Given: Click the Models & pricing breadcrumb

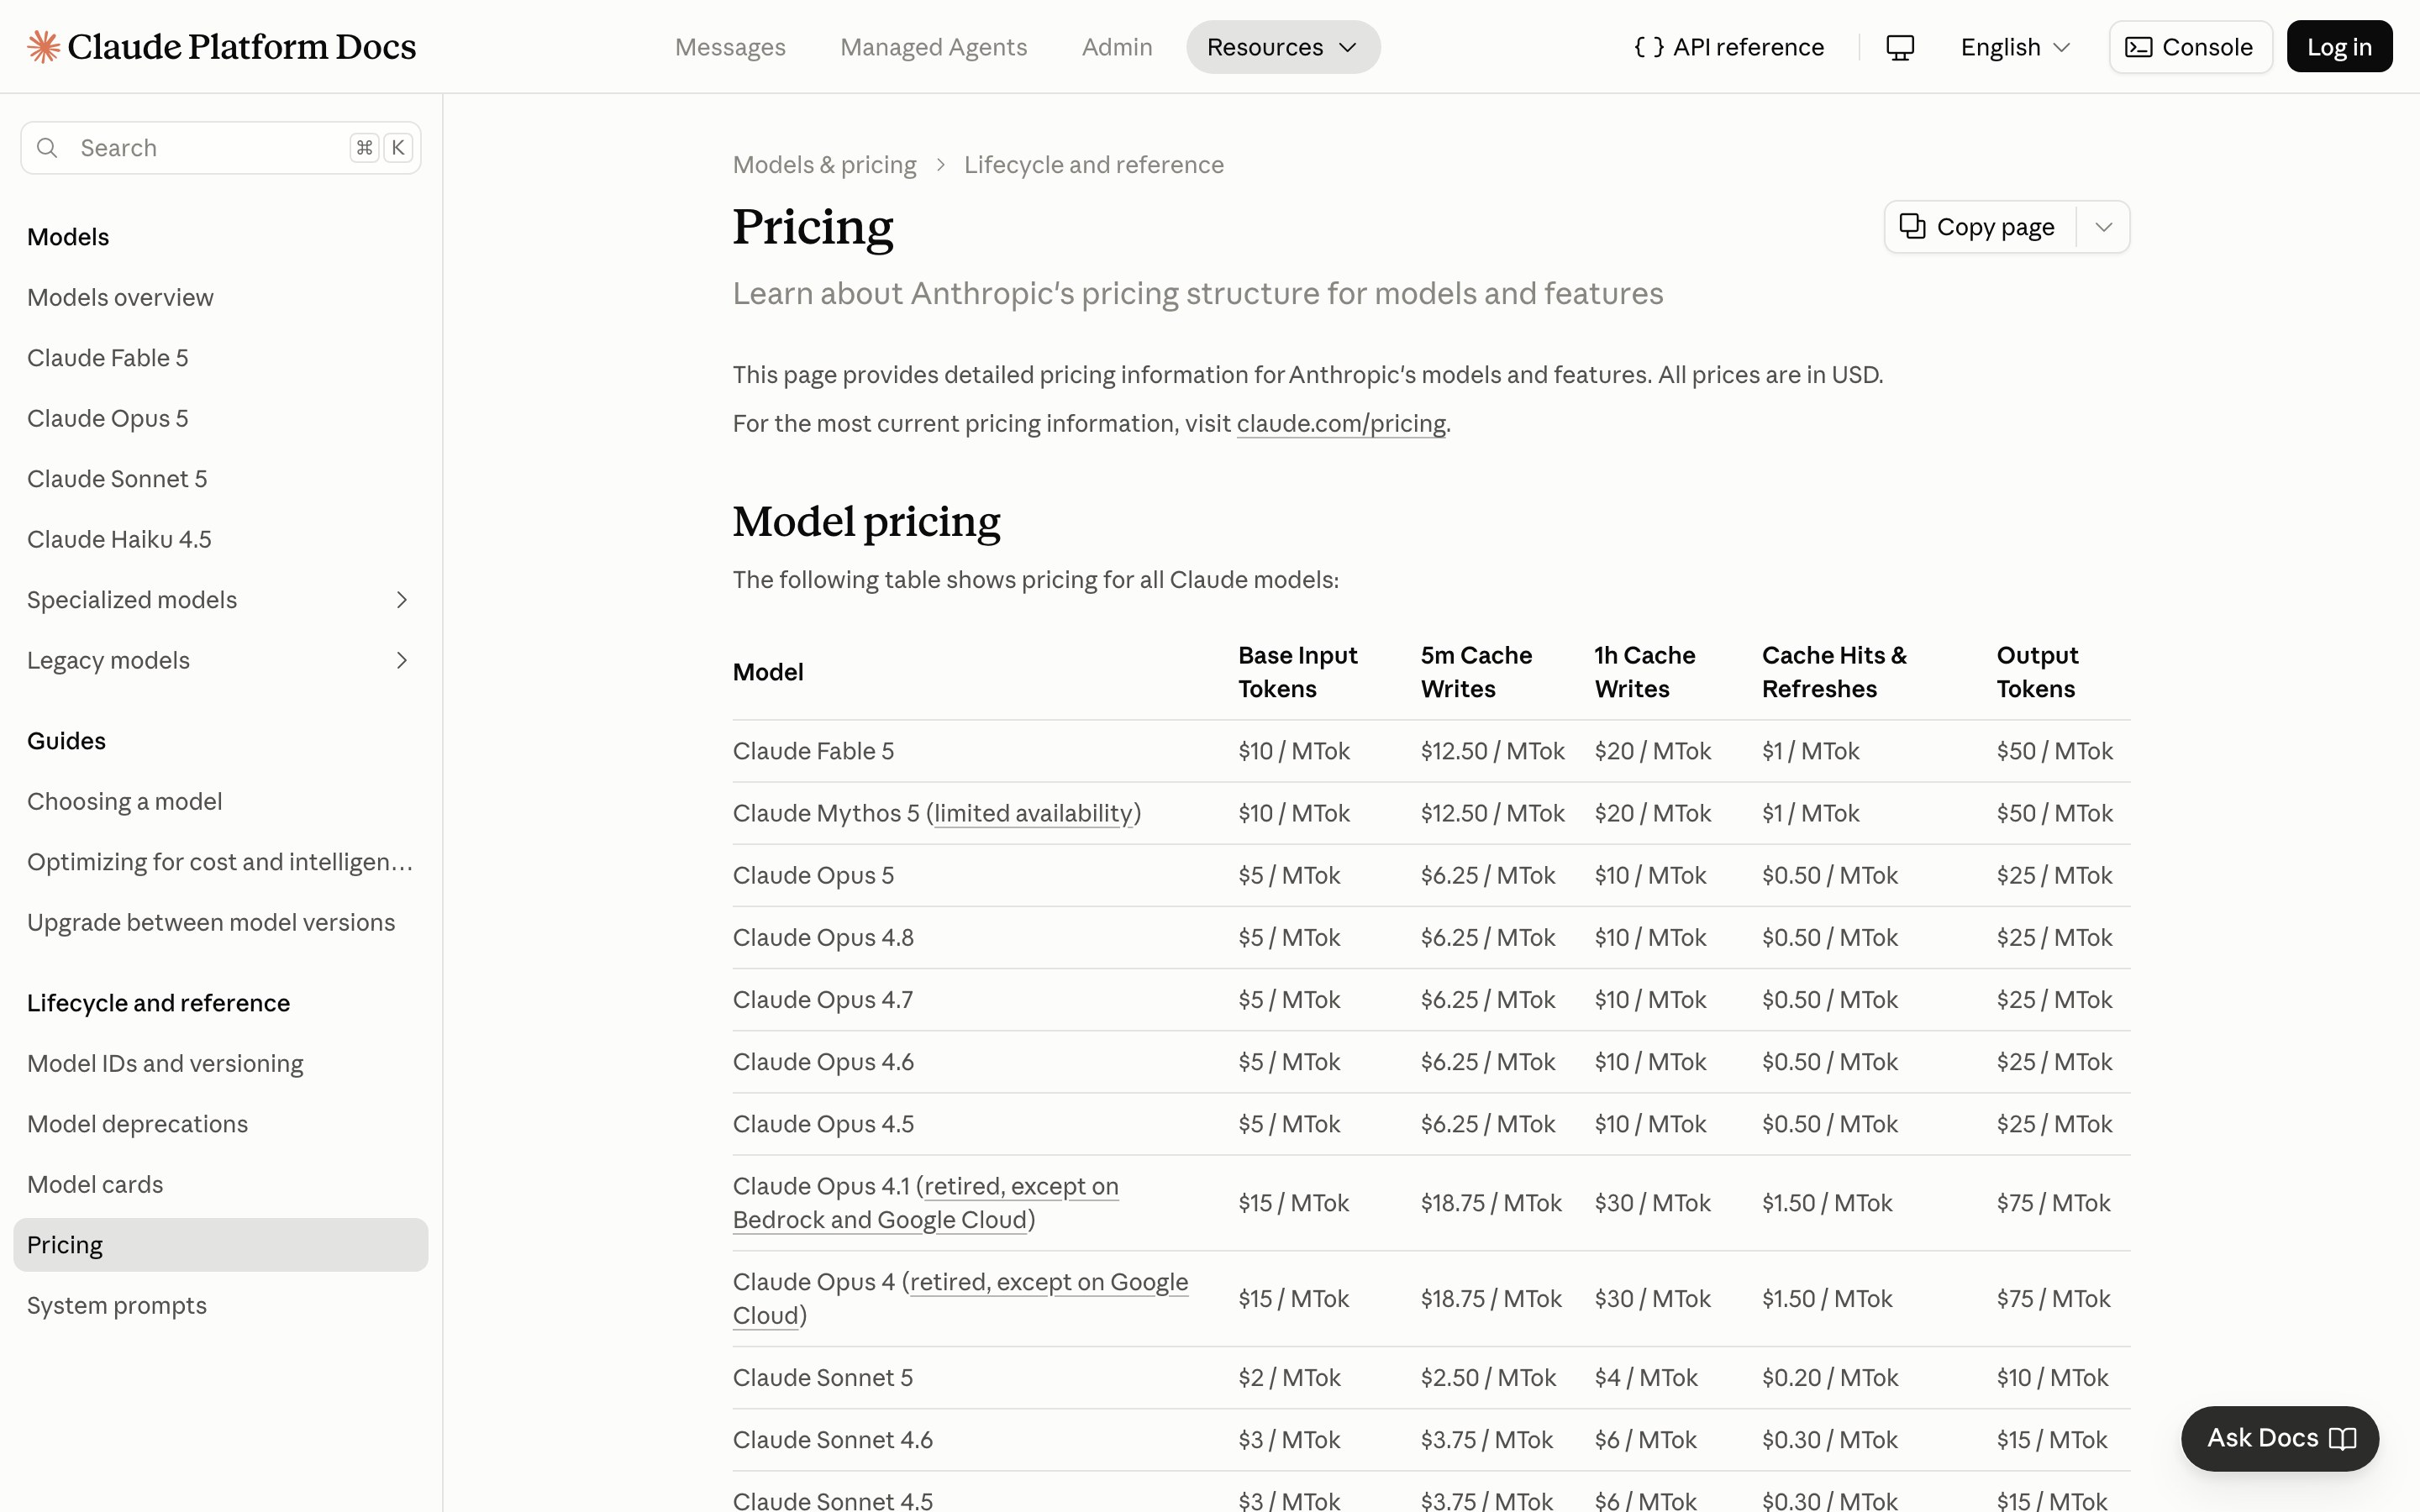Looking at the screenshot, I should 824,165.
